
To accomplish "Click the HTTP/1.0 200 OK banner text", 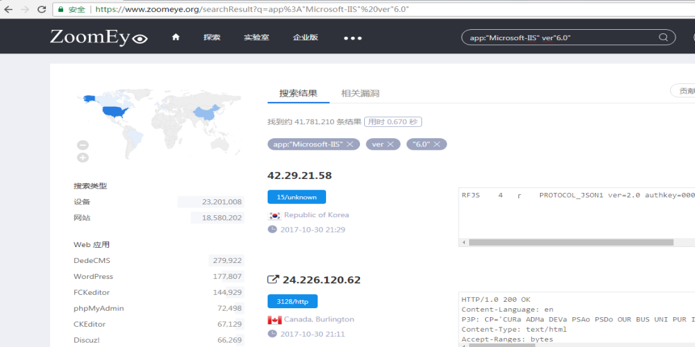I will (x=496, y=300).
